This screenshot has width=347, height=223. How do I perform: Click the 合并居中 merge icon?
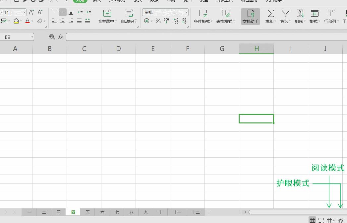point(107,13)
